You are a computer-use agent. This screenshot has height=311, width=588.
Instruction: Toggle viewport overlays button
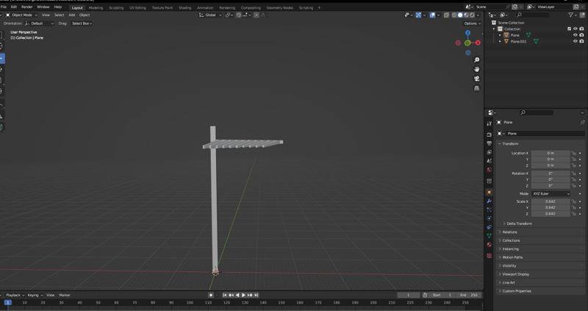click(432, 15)
